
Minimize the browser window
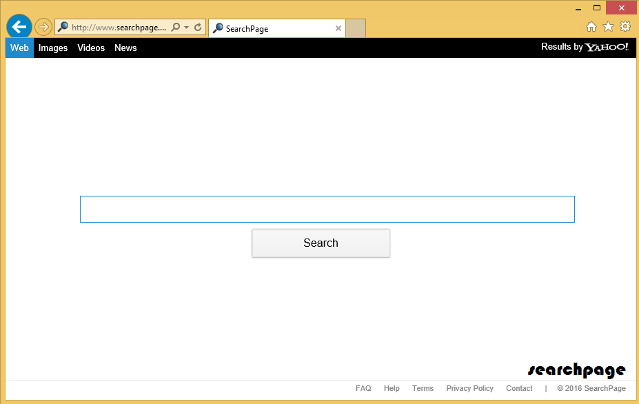tap(578, 8)
